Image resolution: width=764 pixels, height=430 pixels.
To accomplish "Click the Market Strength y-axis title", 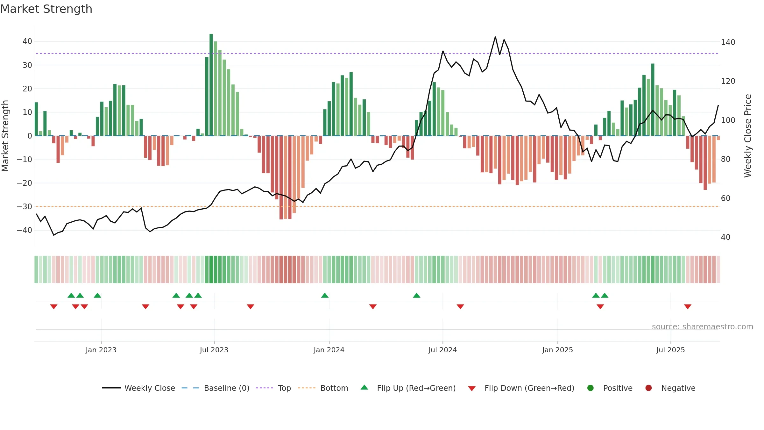I will click(5, 136).
